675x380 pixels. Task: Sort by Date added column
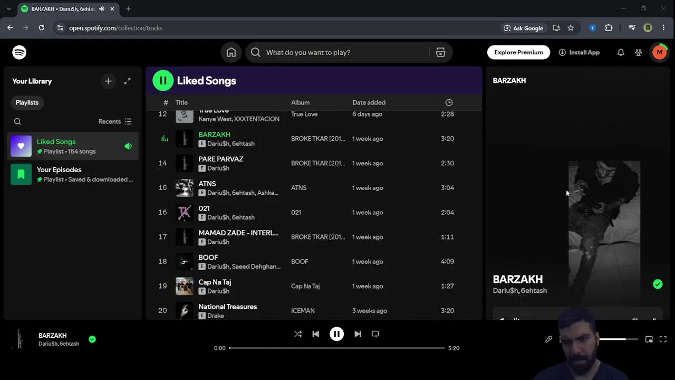pyautogui.click(x=369, y=102)
